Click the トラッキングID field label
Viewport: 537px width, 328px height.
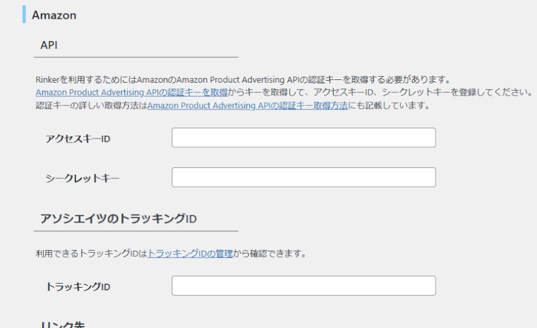click(x=78, y=287)
